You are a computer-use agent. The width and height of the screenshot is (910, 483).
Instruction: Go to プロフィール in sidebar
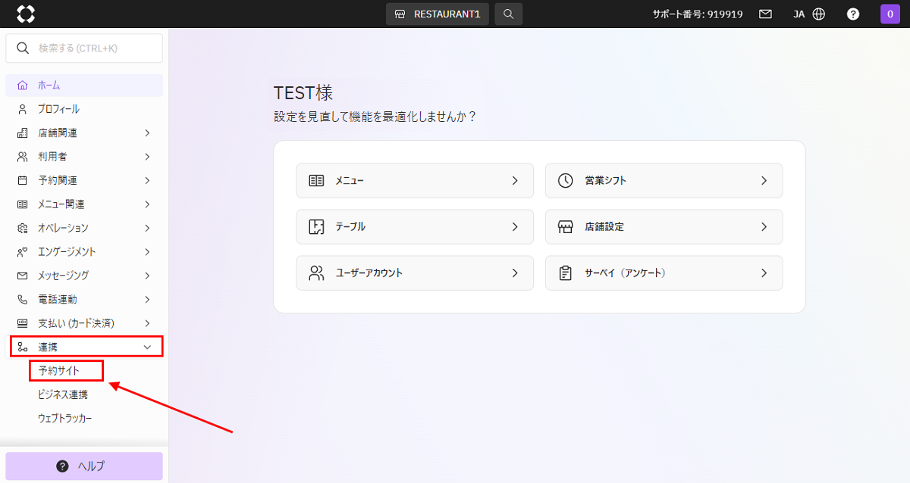click(x=58, y=109)
